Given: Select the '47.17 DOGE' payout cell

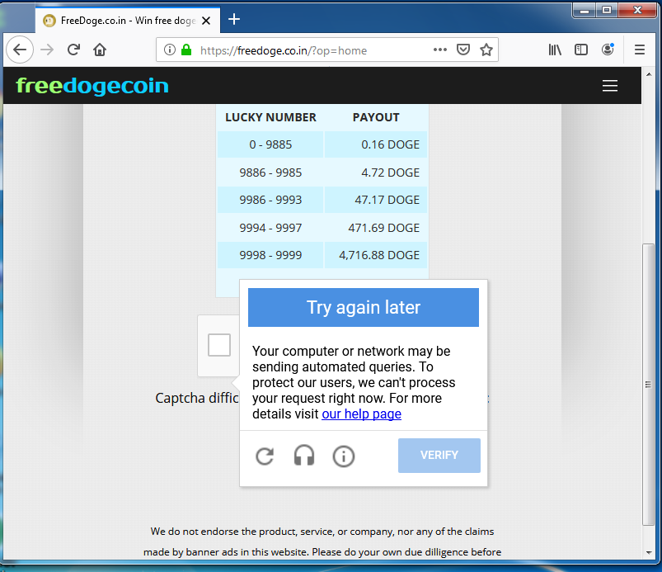Looking at the screenshot, I should coord(376,200).
